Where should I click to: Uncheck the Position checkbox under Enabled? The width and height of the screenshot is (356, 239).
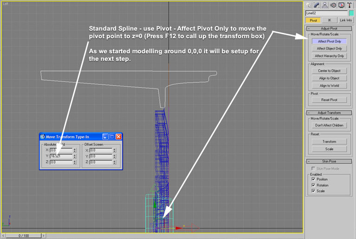coord(313,179)
